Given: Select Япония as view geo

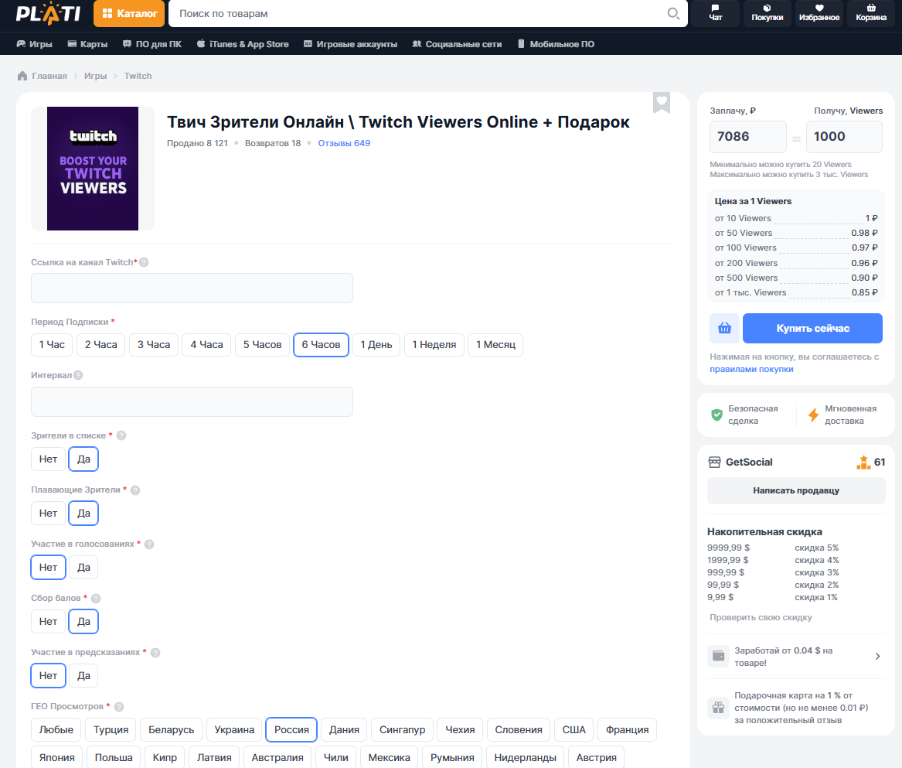Looking at the screenshot, I should click(x=57, y=758).
